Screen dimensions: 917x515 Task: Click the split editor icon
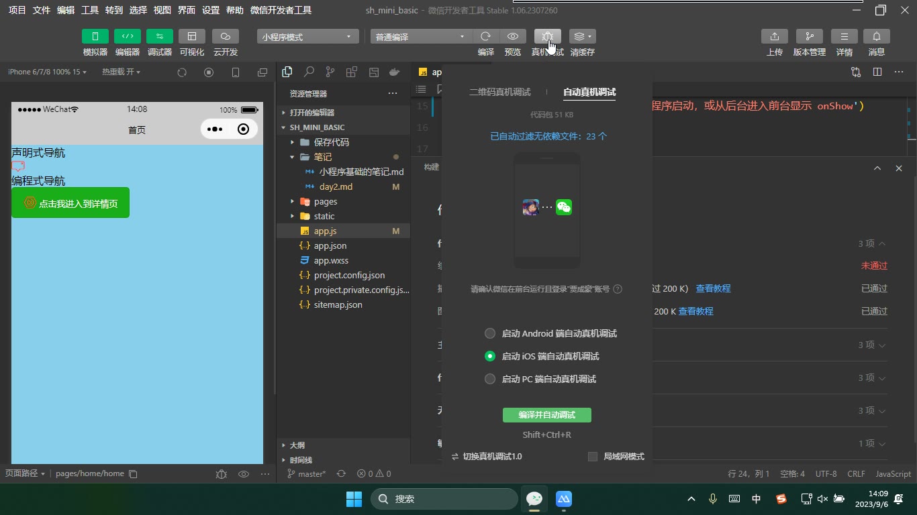coord(877,72)
